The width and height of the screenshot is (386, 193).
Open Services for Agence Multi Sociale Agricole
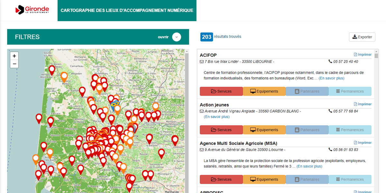click(x=221, y=179)
